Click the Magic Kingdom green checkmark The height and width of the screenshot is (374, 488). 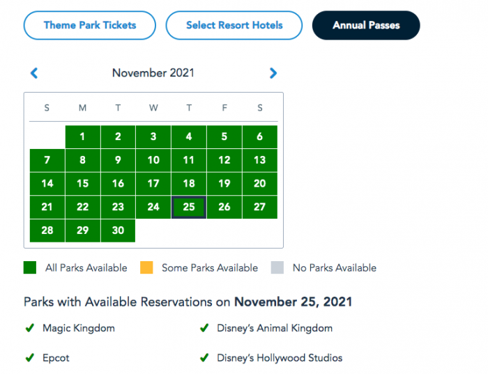(30, 328)
